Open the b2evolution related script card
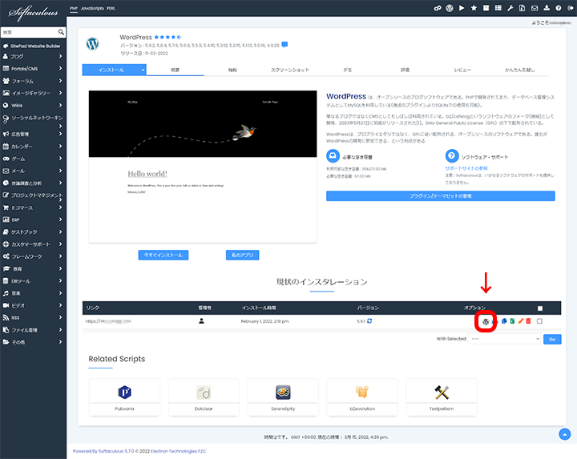This screenshot has height=459, width=577. (x=362, y=397)
